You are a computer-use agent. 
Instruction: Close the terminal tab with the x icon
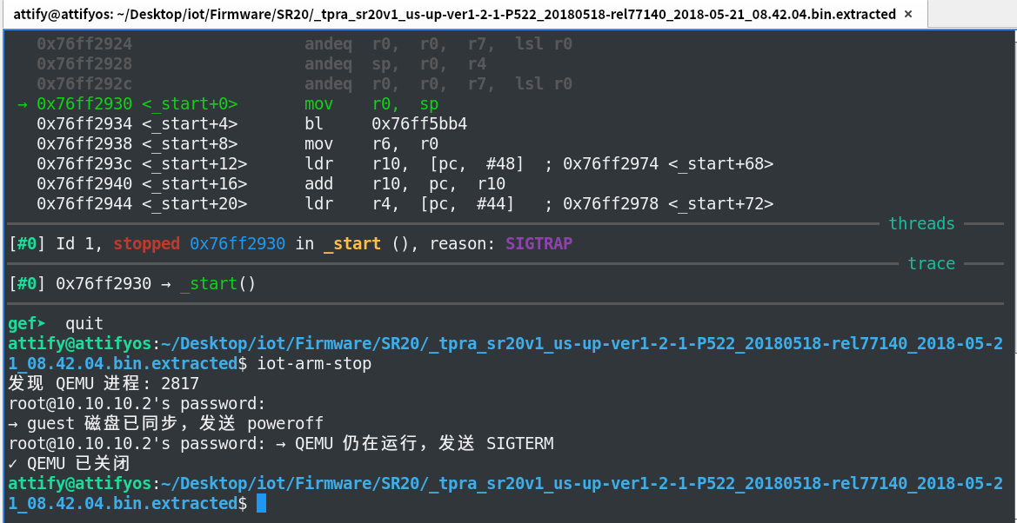(x=907, y=14)
